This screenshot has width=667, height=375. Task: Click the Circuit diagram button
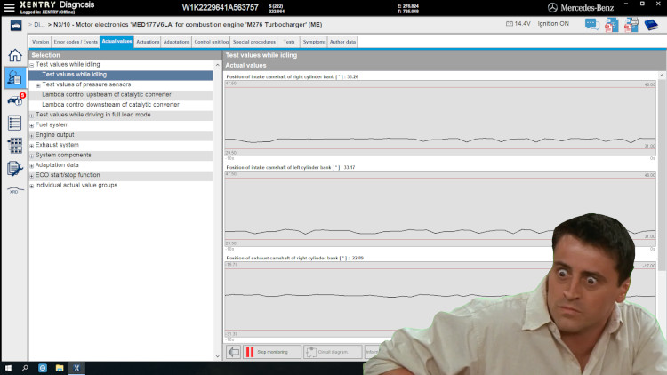(x=333, y=352)
